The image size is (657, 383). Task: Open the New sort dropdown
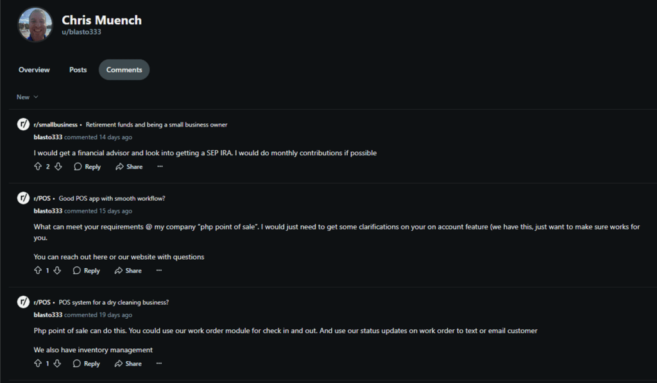click(28, 97)
